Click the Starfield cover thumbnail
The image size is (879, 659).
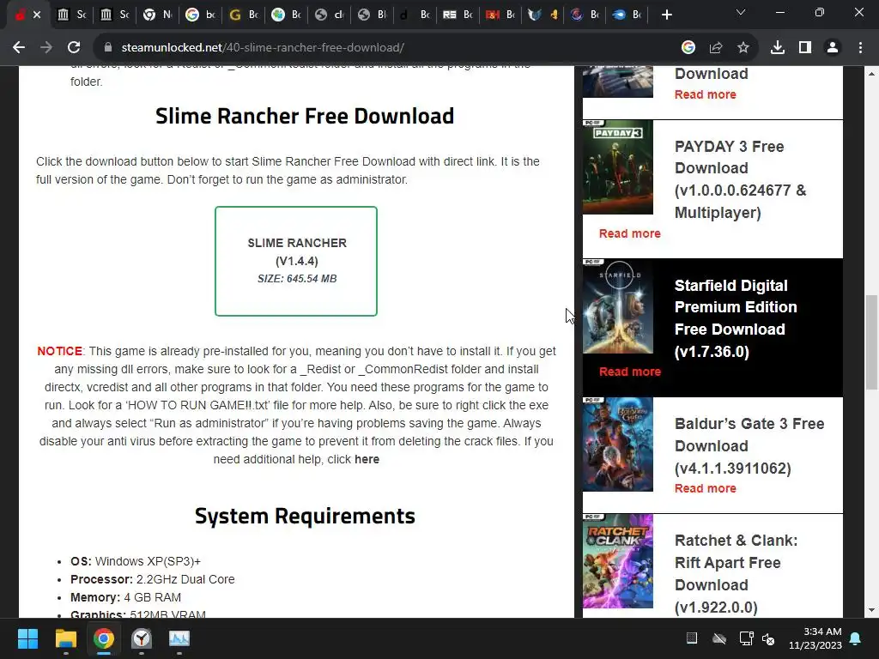point(618,306)
